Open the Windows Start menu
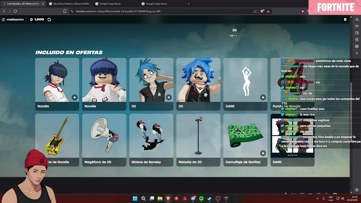Image resolution: width=361 pixels, height=203 pixels. pyautogui.click(x=135, y=198)
